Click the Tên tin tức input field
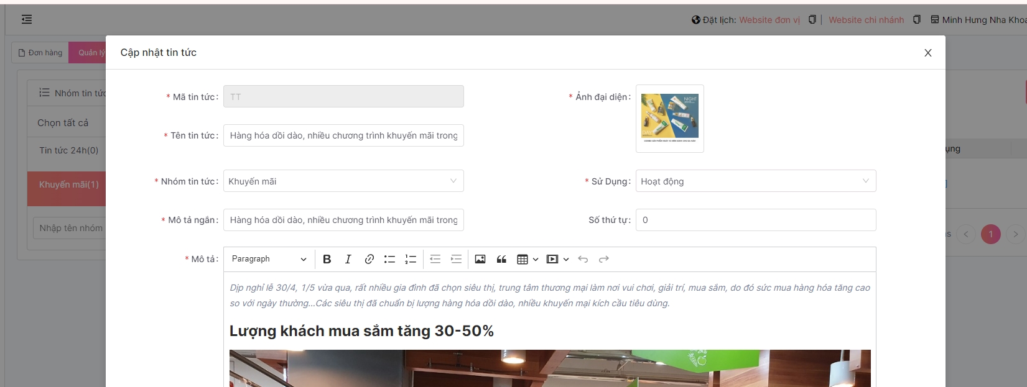Image resolution: width=1027 pixels, height=387 pixels. tap(343, 135)
